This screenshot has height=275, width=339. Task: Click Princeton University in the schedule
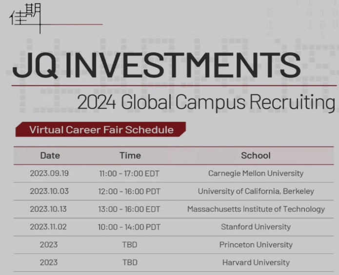(x=256, y=245)
